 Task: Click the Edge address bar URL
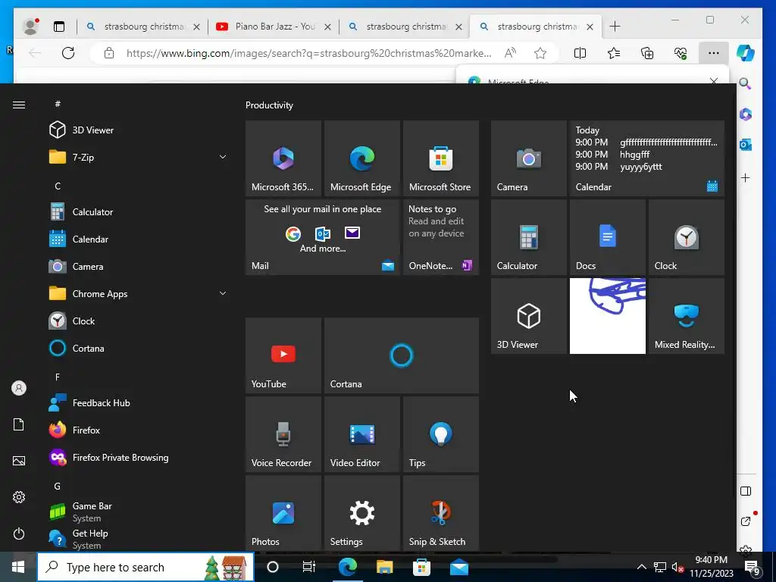coord(309,53)
